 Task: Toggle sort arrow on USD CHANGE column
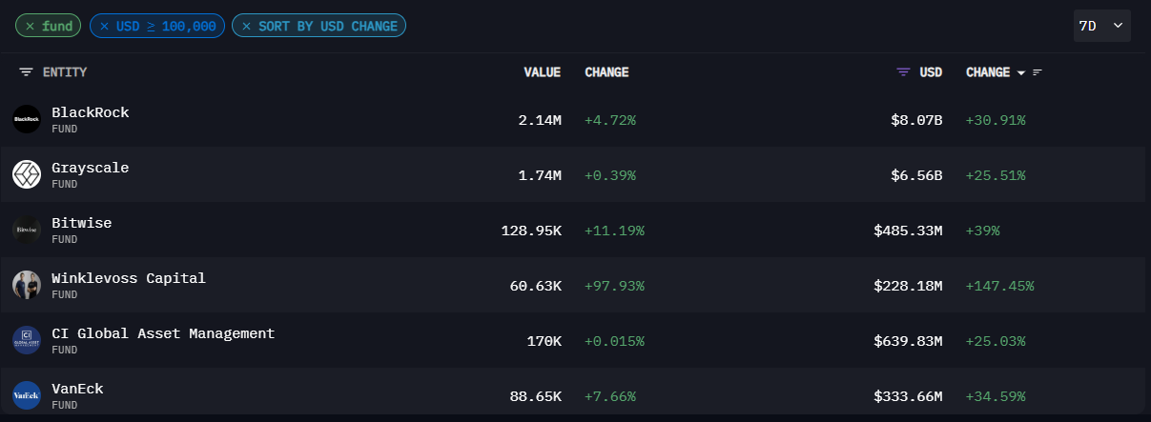pos(1021,73)
